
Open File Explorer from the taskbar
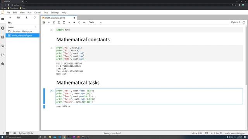pyautogui.click(x=50, y=137)
